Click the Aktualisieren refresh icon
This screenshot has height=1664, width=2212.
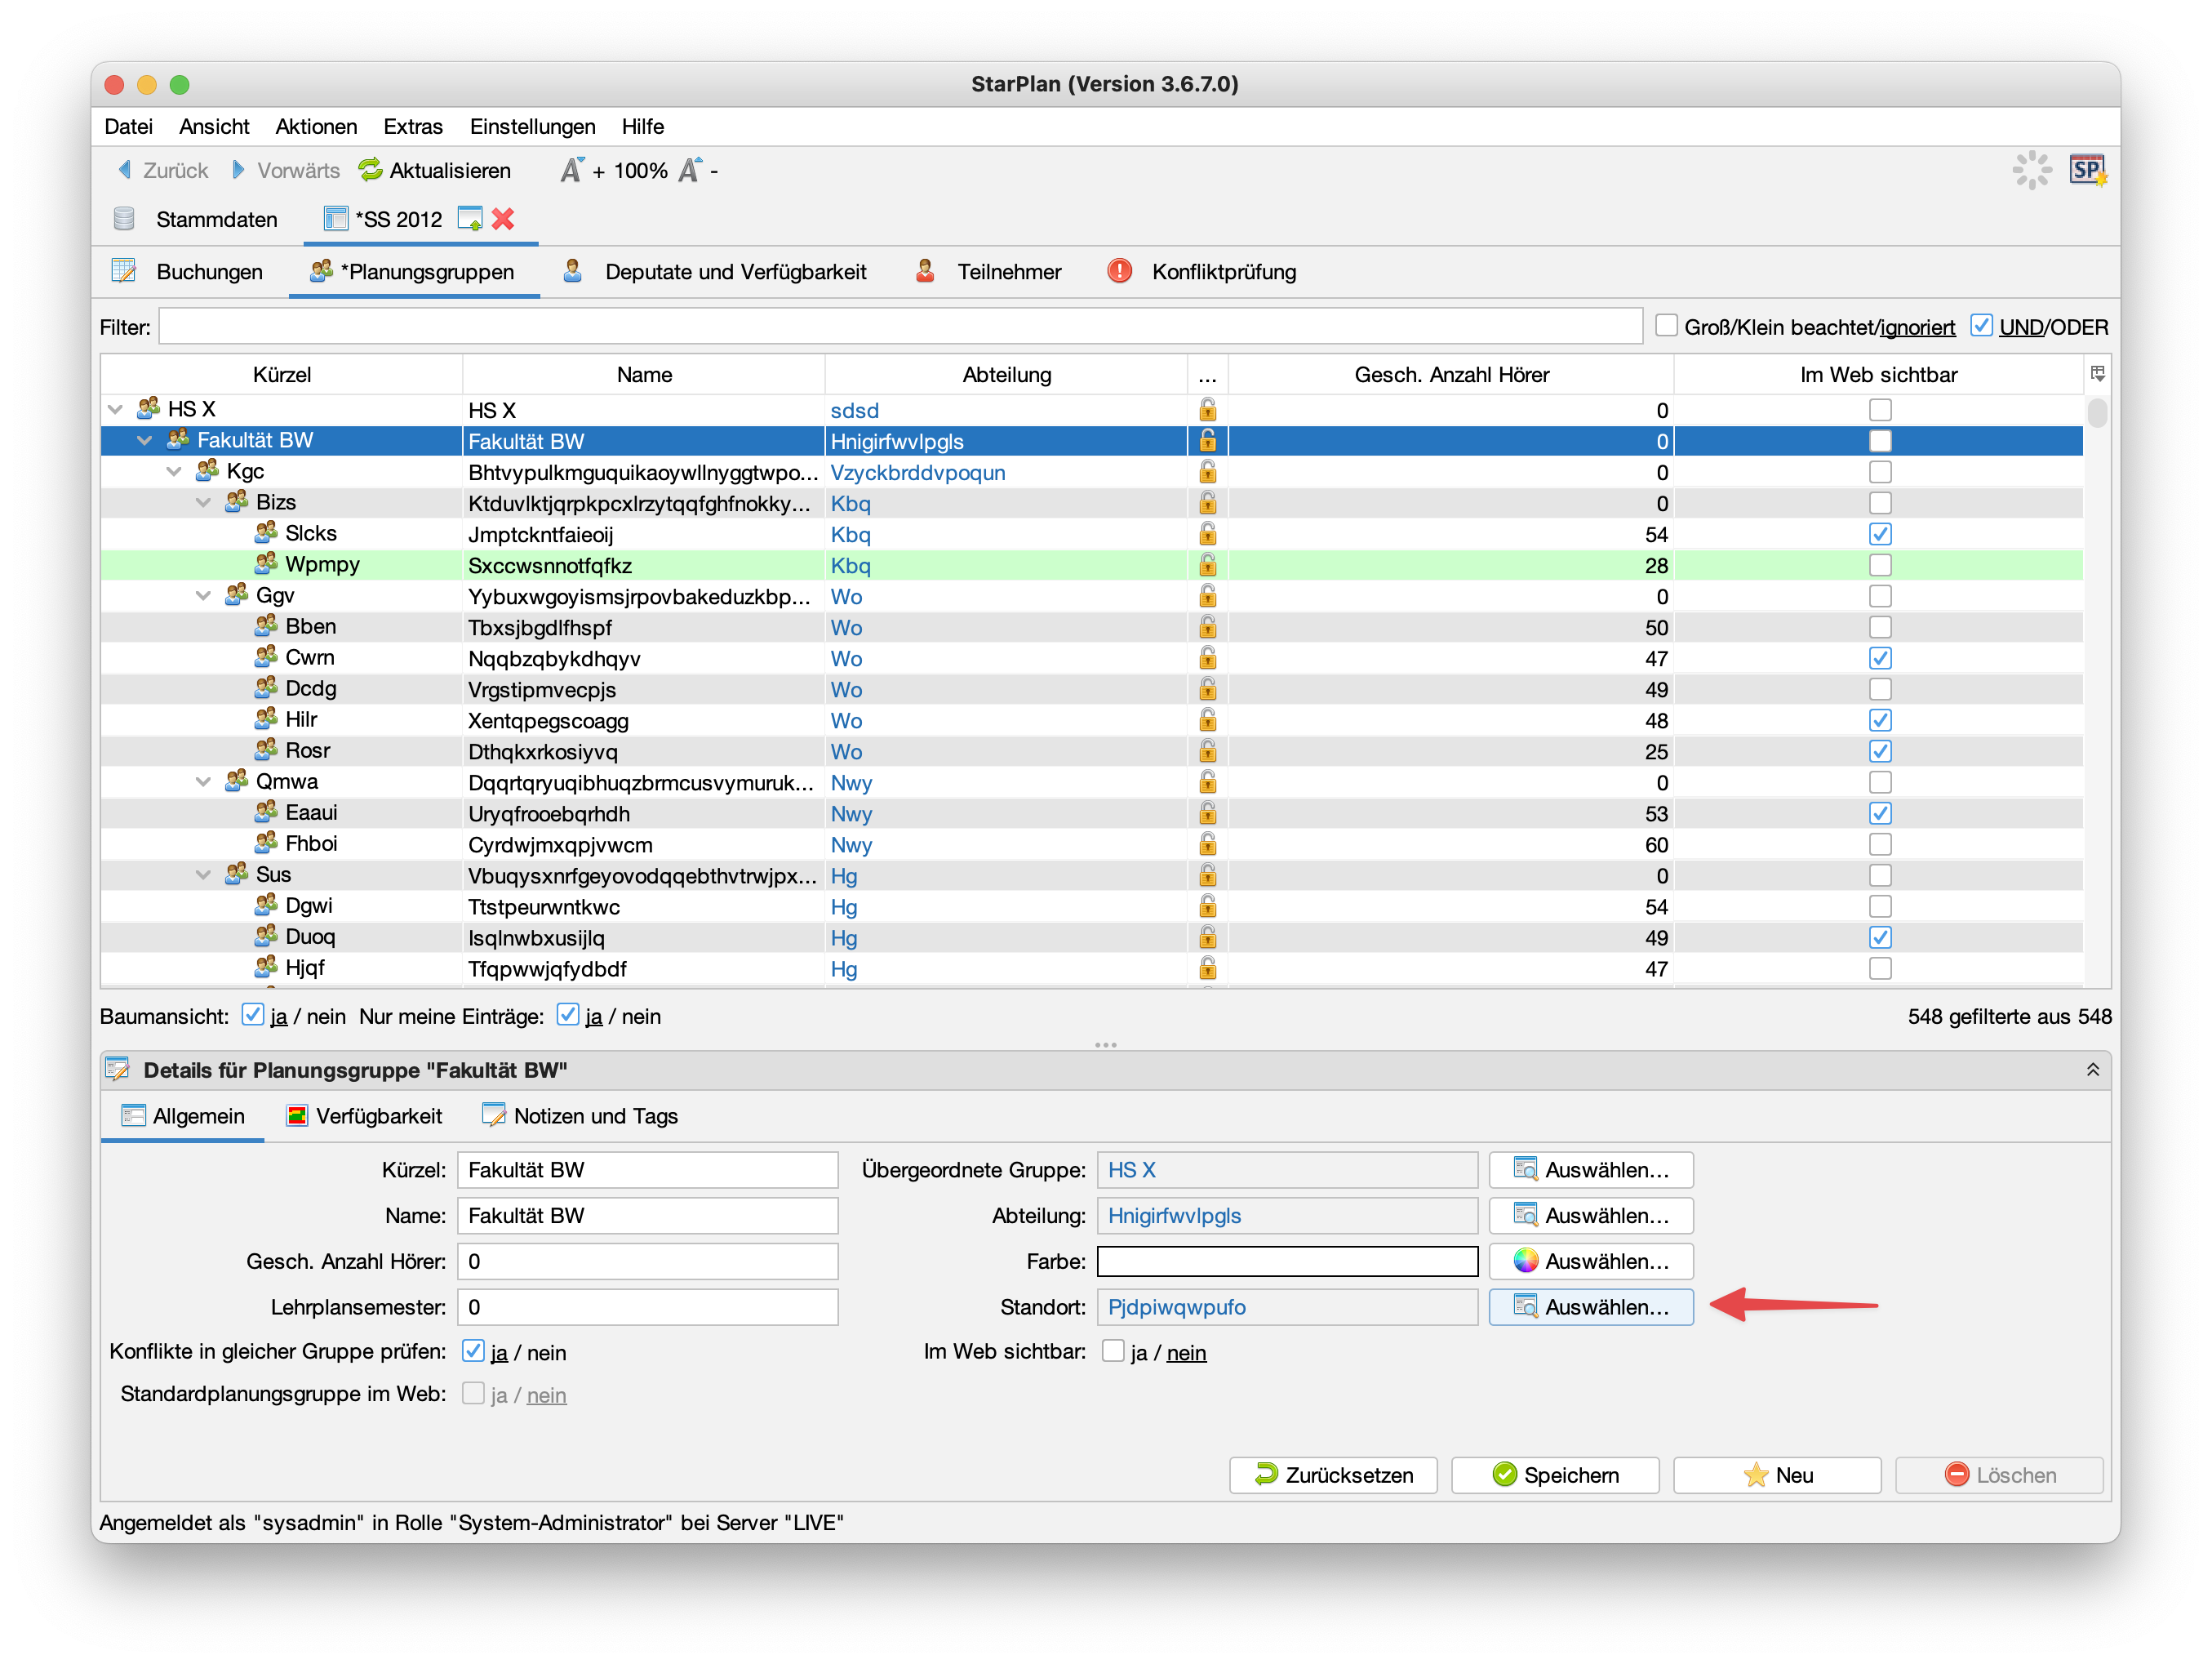pyautogui.click(x=371, y=170)
